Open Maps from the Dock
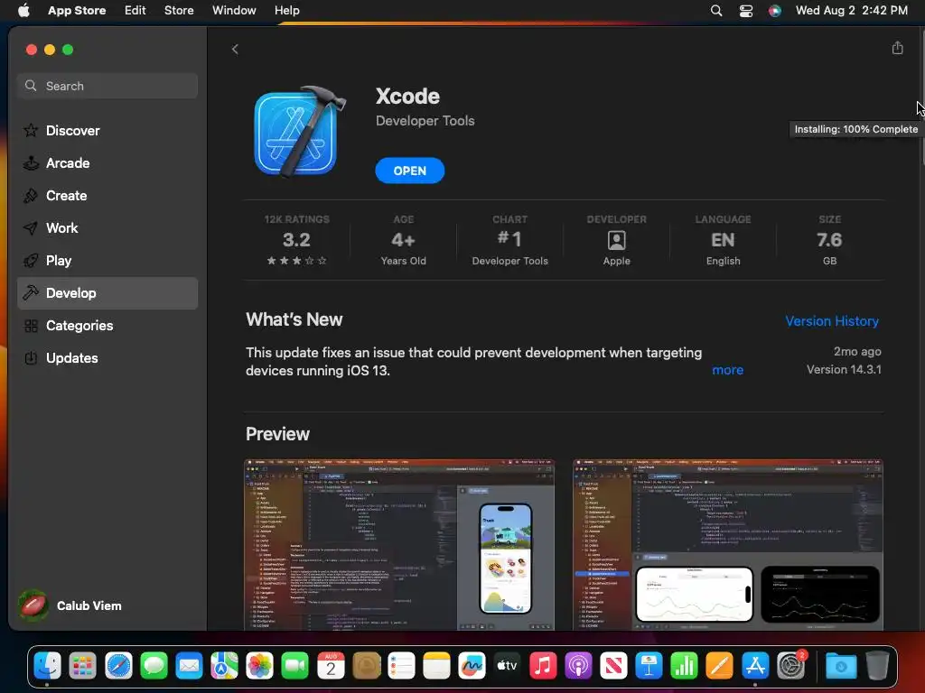This screenshot has height=693, width=925. click(x=224, y=666)
